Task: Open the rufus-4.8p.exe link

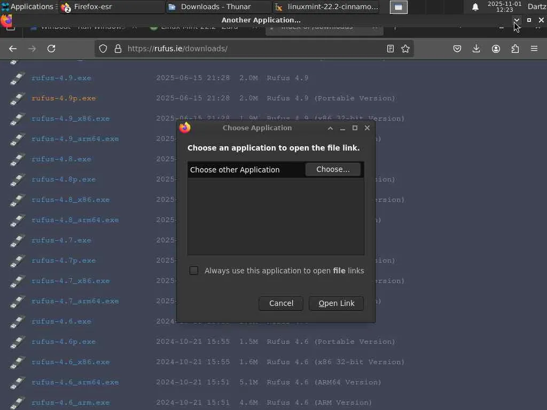Action: point(64,179)
